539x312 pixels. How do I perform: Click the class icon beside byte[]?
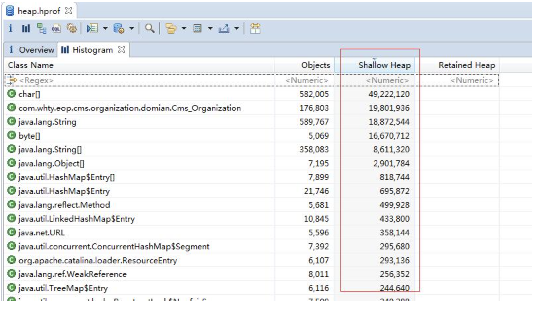click(x=12, y=135)
